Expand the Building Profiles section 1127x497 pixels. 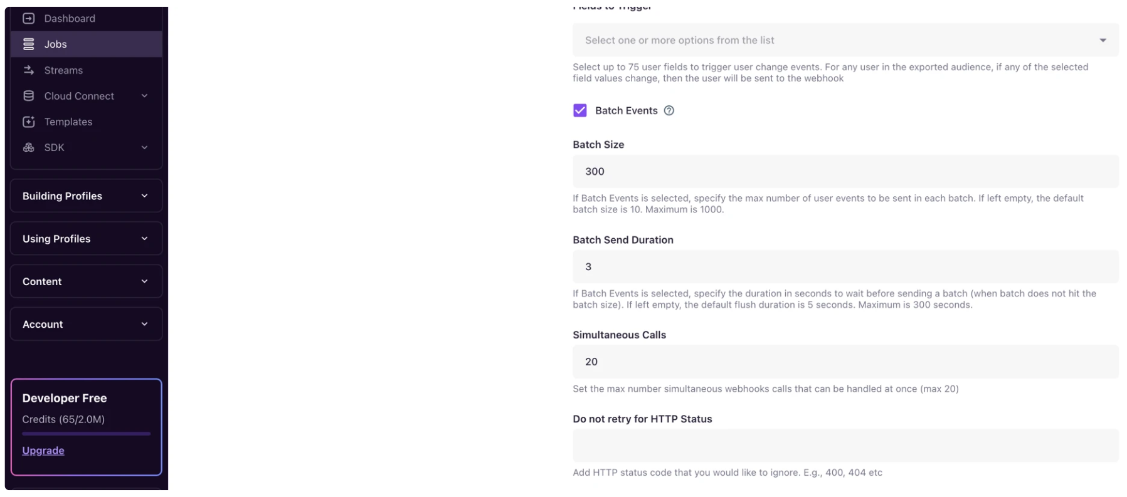pyautogui.click(x=87, y=196)
